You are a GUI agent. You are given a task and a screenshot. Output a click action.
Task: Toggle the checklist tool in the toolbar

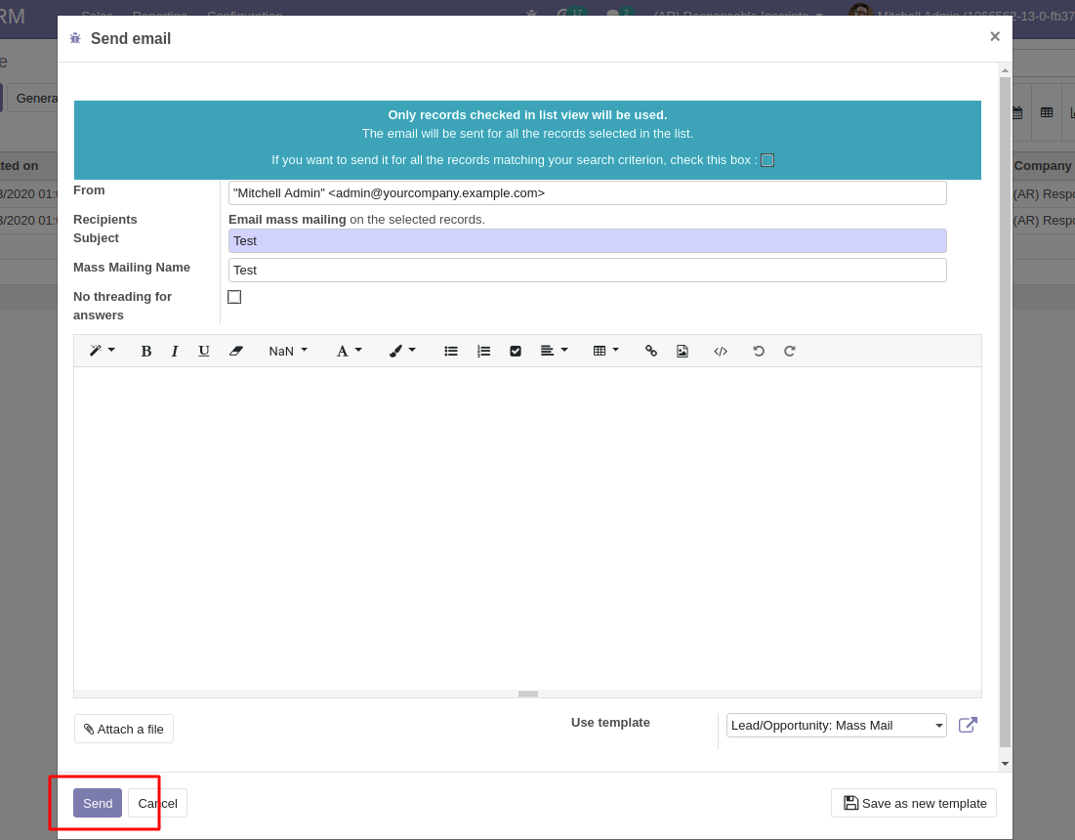click(x=515, y=351)
